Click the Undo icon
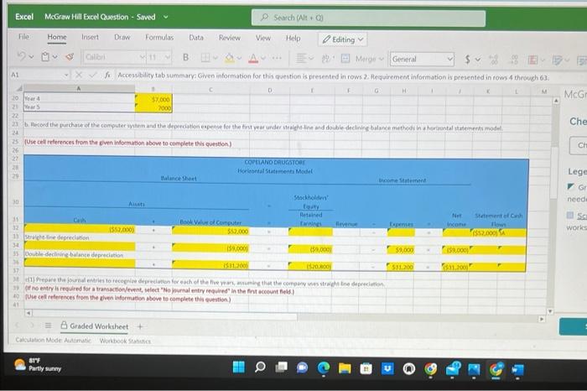 [22, 56]
